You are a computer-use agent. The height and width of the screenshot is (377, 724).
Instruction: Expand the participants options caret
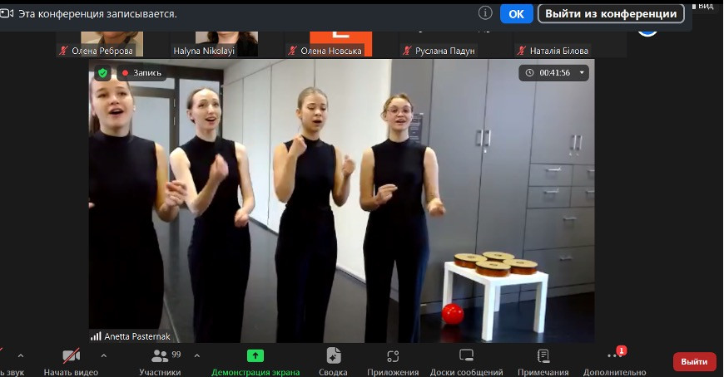pyautogui.click(x=197, y=355)
